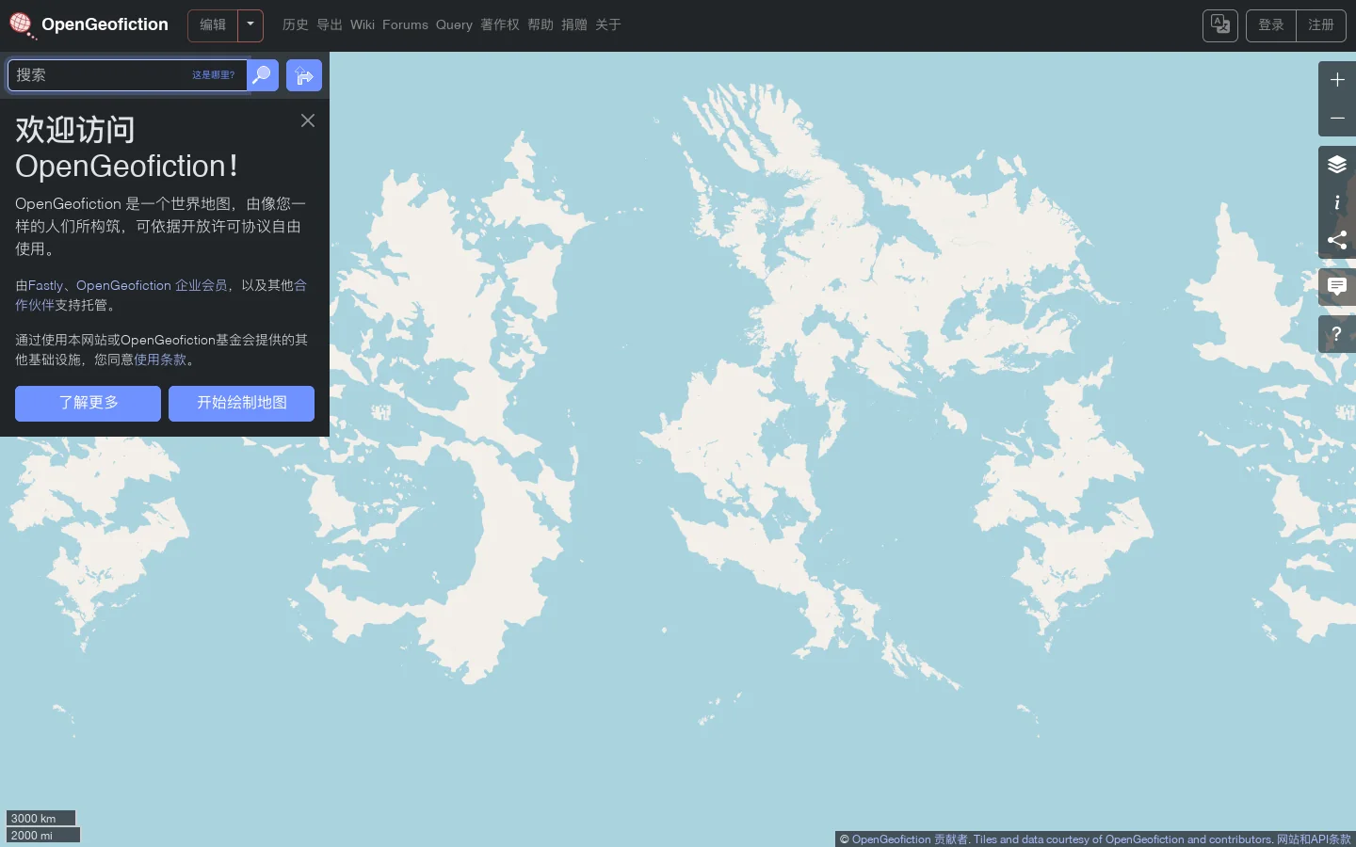
Task: Open the 捐赠 donate page
Action: click(x=574, y=25)
